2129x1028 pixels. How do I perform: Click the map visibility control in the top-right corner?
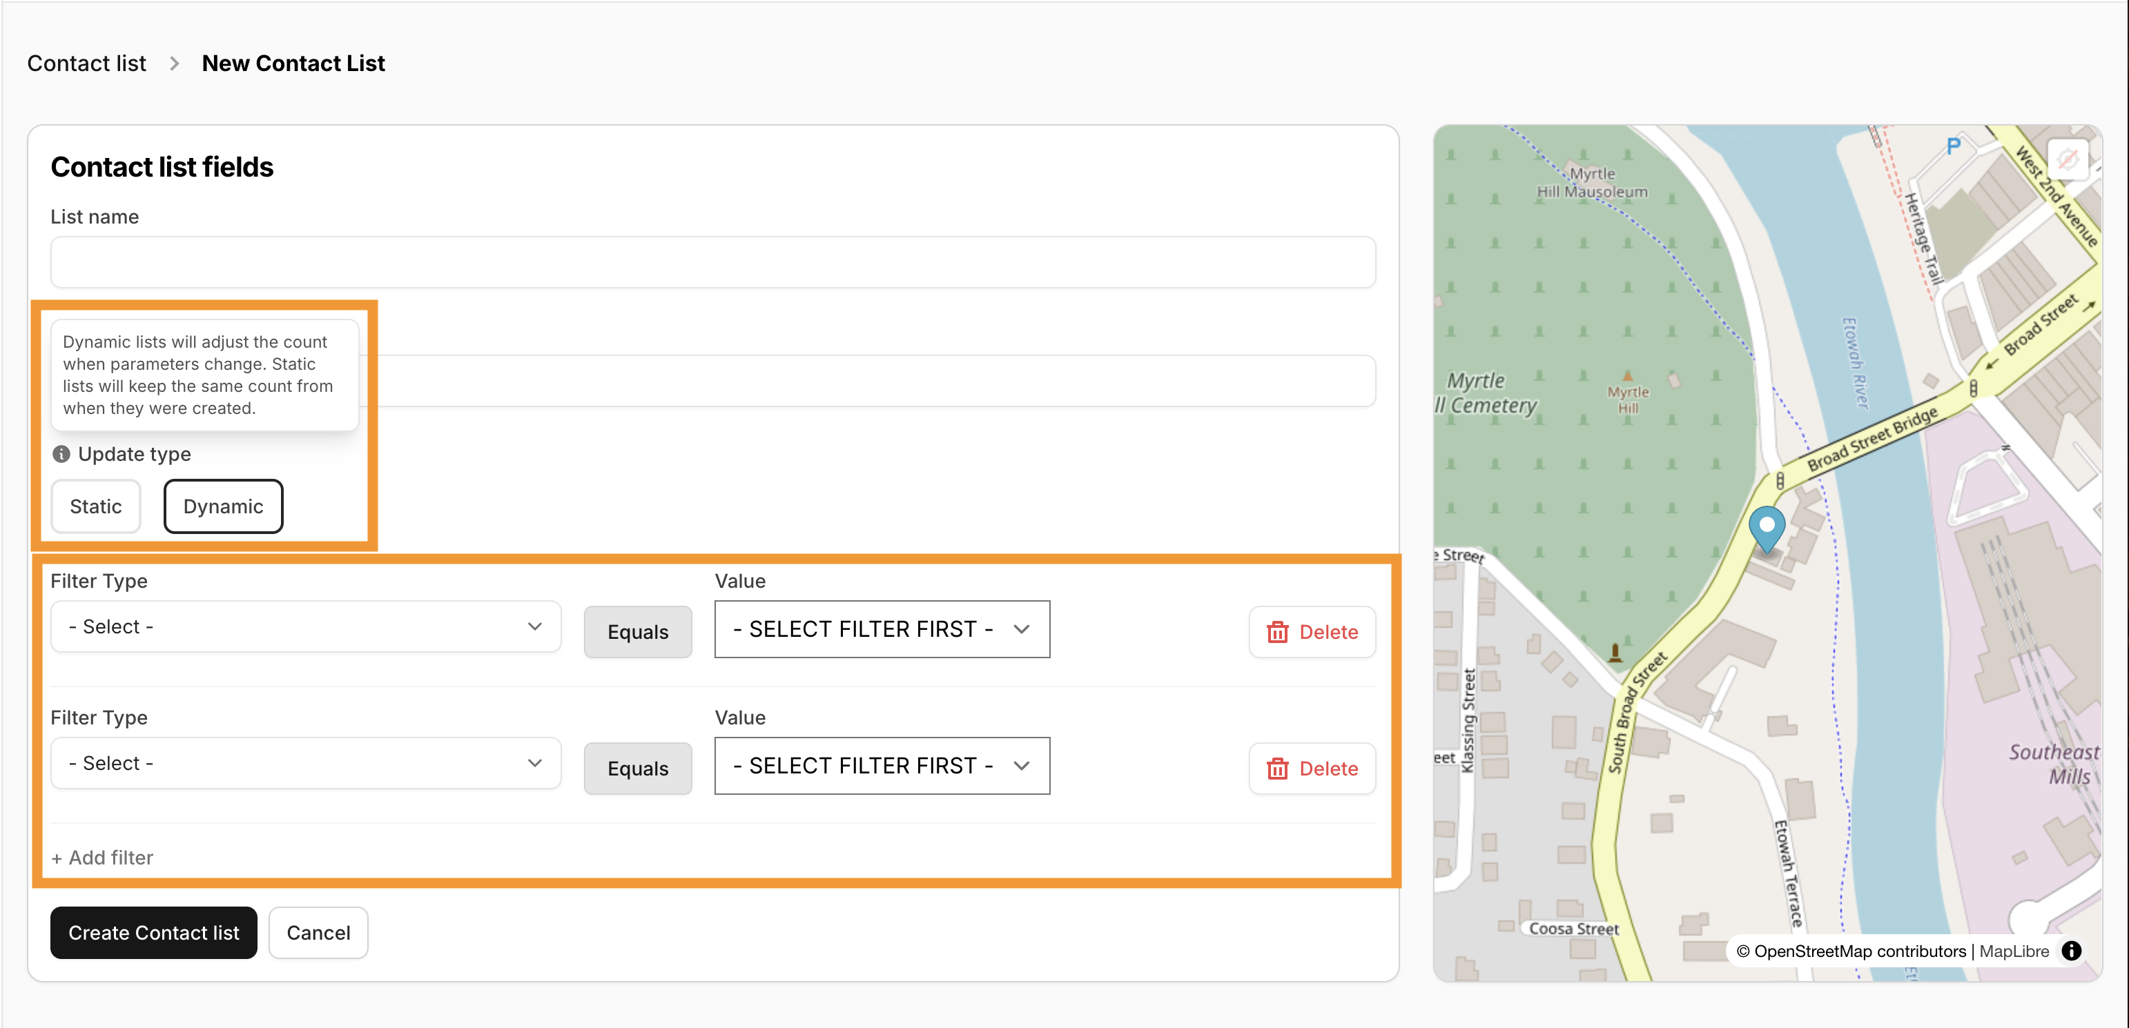click(x=2069, y=158)
